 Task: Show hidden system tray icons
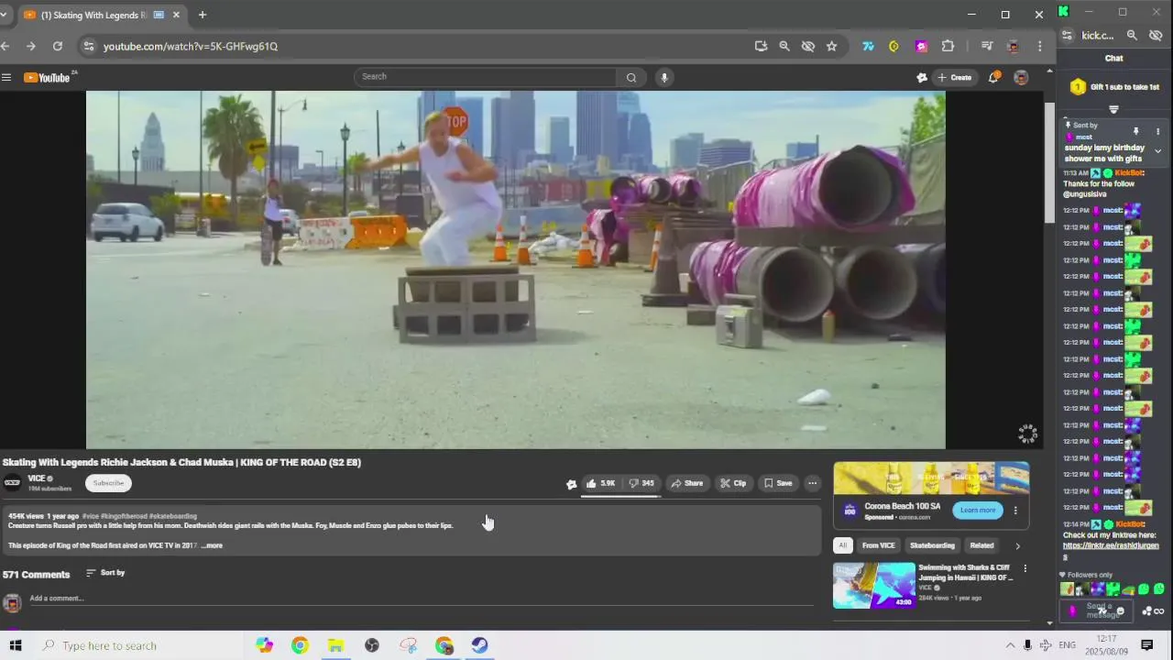click(x=1010, y=645)
